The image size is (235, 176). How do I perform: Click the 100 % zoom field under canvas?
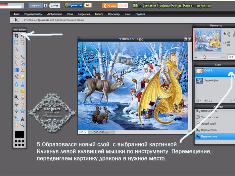click(x=83, y=132)
